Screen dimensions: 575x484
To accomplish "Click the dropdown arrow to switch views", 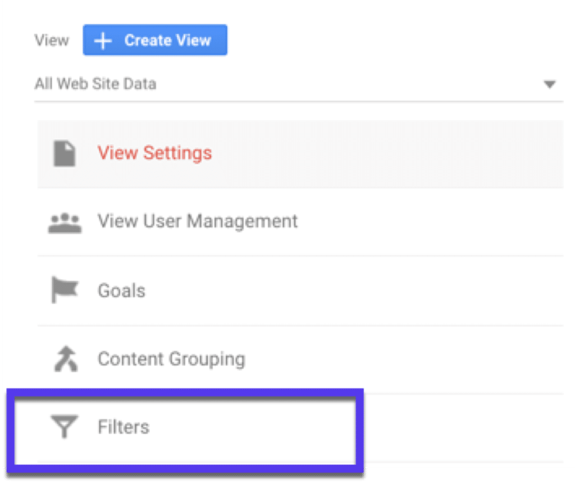I will click(549, 84).
